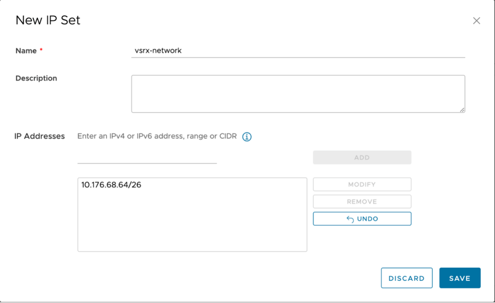
Task: Close the New IP Set dialog
Action: click(476, 21)
